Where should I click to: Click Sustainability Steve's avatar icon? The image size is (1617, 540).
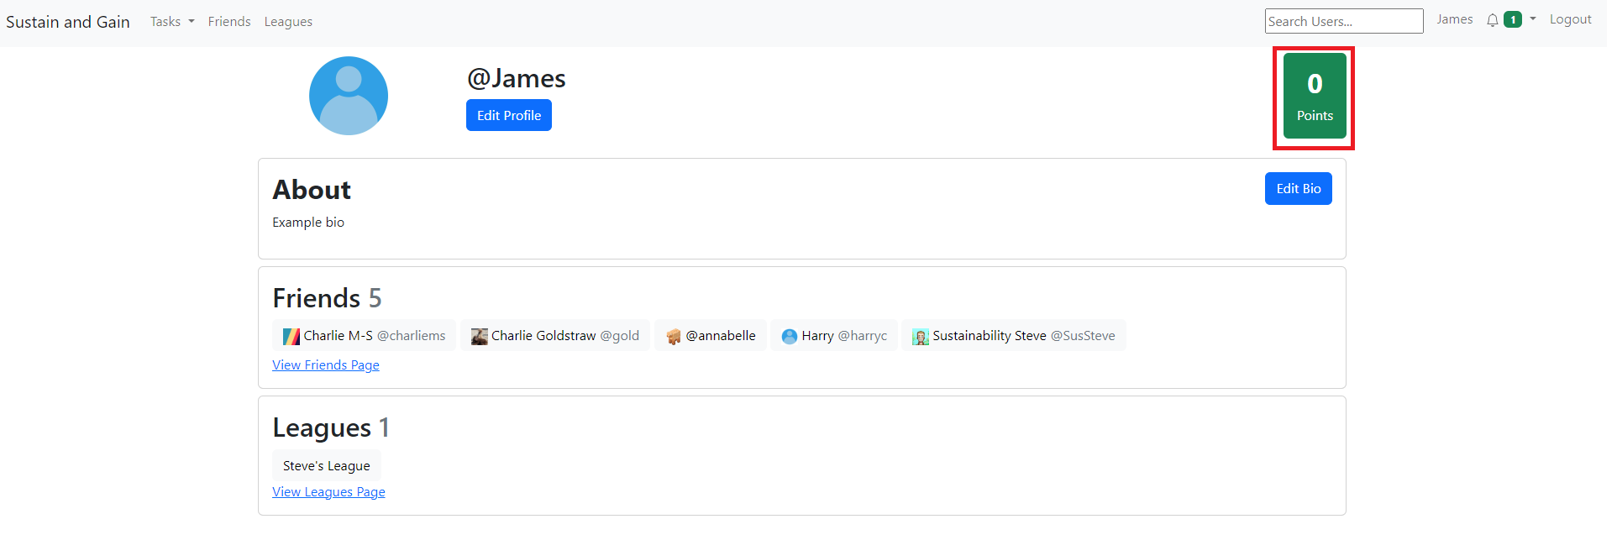pos(920,337)
